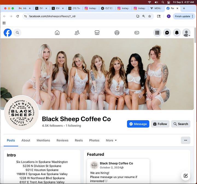
Task: Open the tab search icon beside profile
Action: click(x=159, y=16)
